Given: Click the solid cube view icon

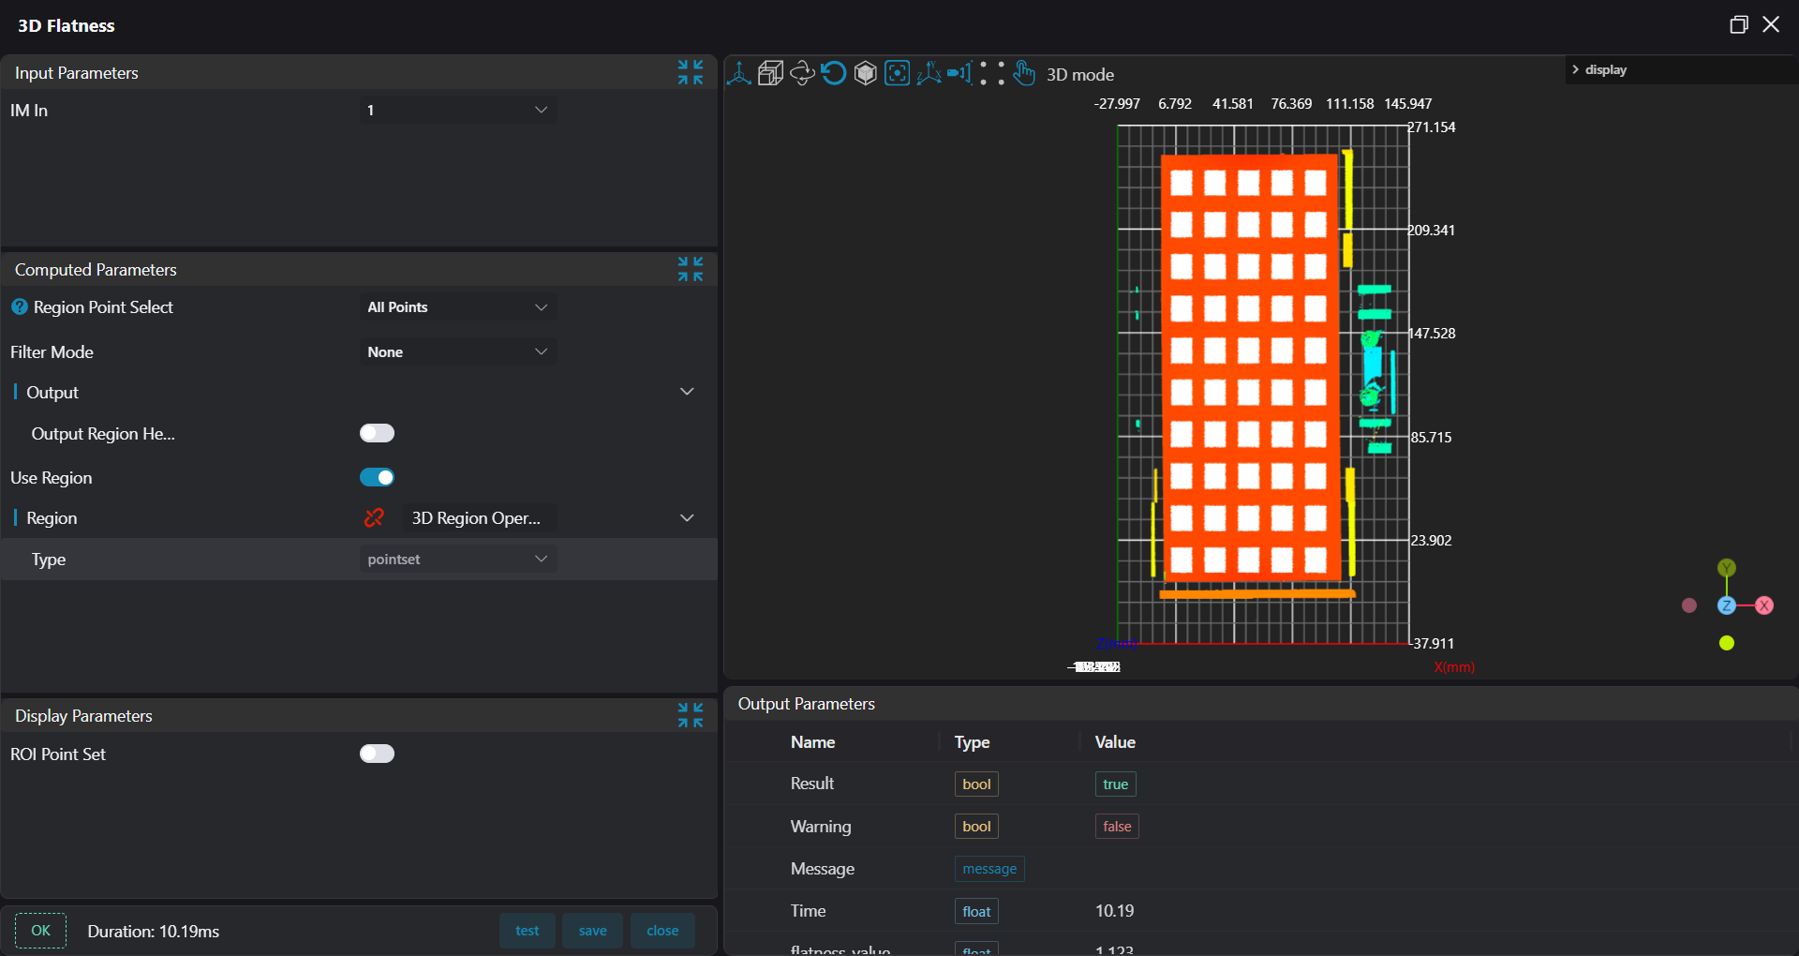Looking at the screenshot, I should point(865,74).
